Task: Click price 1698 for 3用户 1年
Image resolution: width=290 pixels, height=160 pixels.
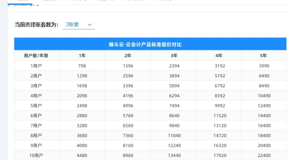Action: (82, 86)
